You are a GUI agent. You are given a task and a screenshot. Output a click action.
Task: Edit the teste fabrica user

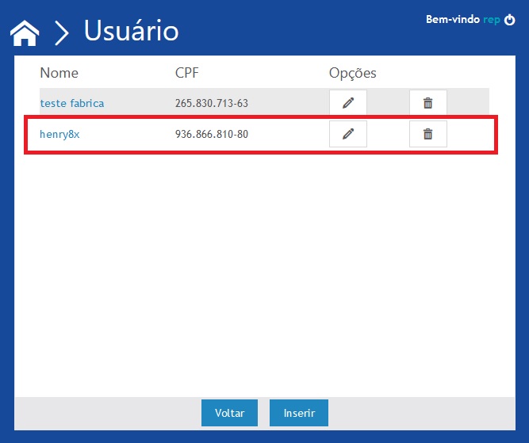[348, 102]
